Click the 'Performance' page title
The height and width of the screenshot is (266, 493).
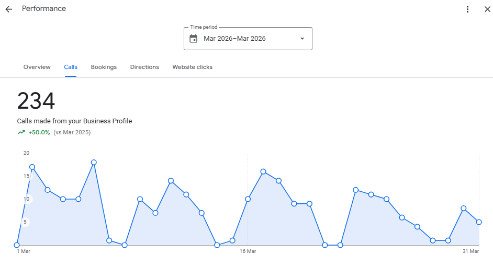[x=44, y=8]
